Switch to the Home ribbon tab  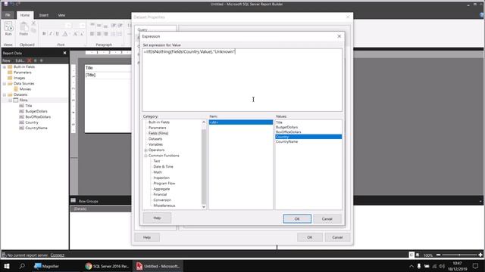(x=25, y=15)
